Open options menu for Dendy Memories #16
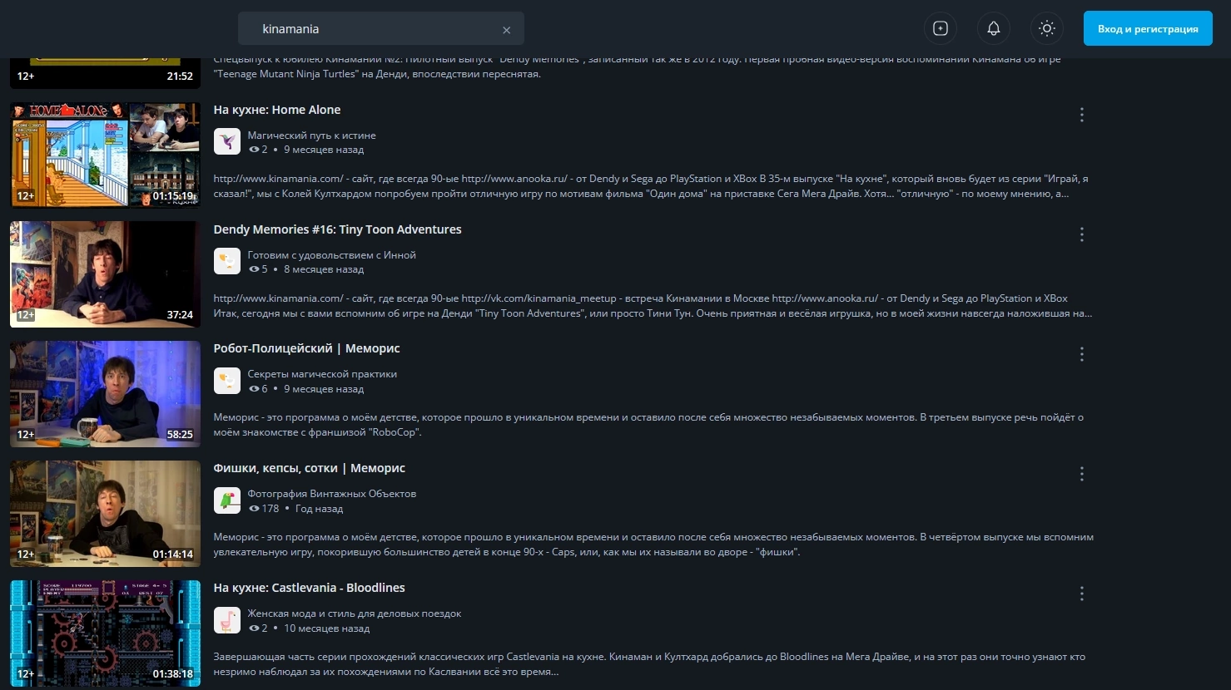Image resolution: width=1231 pixels, height=690 pixels. (x=1082, y=234)
